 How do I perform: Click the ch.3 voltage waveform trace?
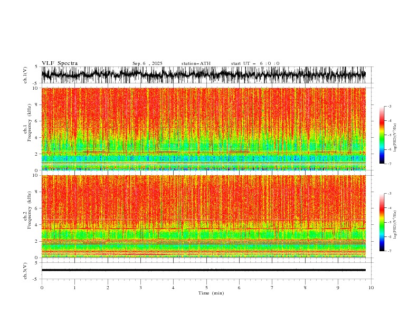[203, 270]
